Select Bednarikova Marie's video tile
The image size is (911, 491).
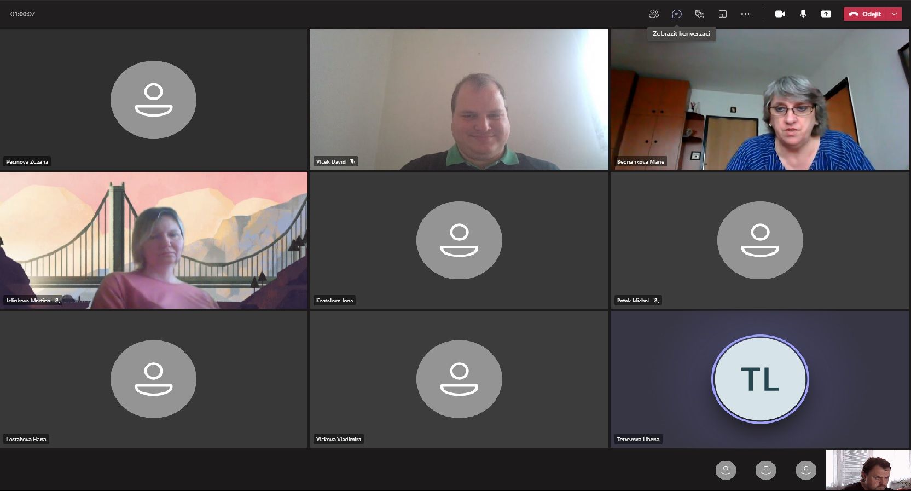tap(759, 100)
